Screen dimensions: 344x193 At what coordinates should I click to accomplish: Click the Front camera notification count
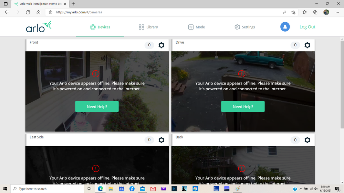click(149, 45)
